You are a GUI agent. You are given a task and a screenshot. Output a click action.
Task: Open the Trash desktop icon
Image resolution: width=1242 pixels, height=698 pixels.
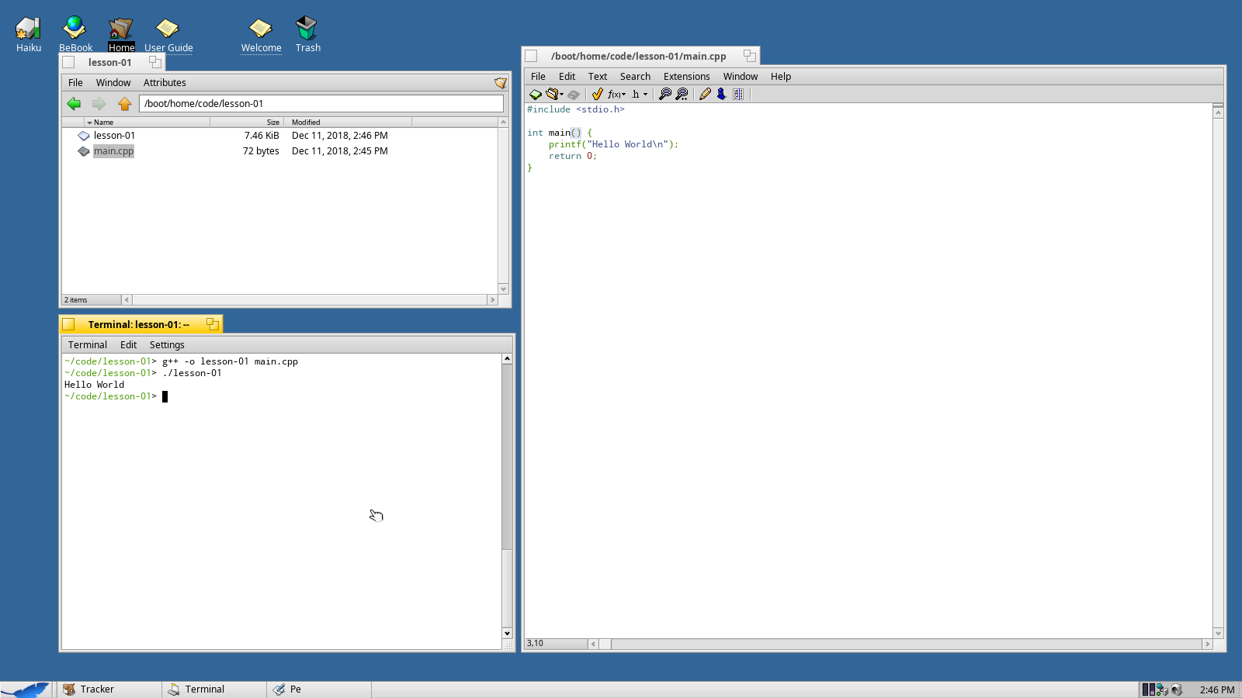click(307, 28)
